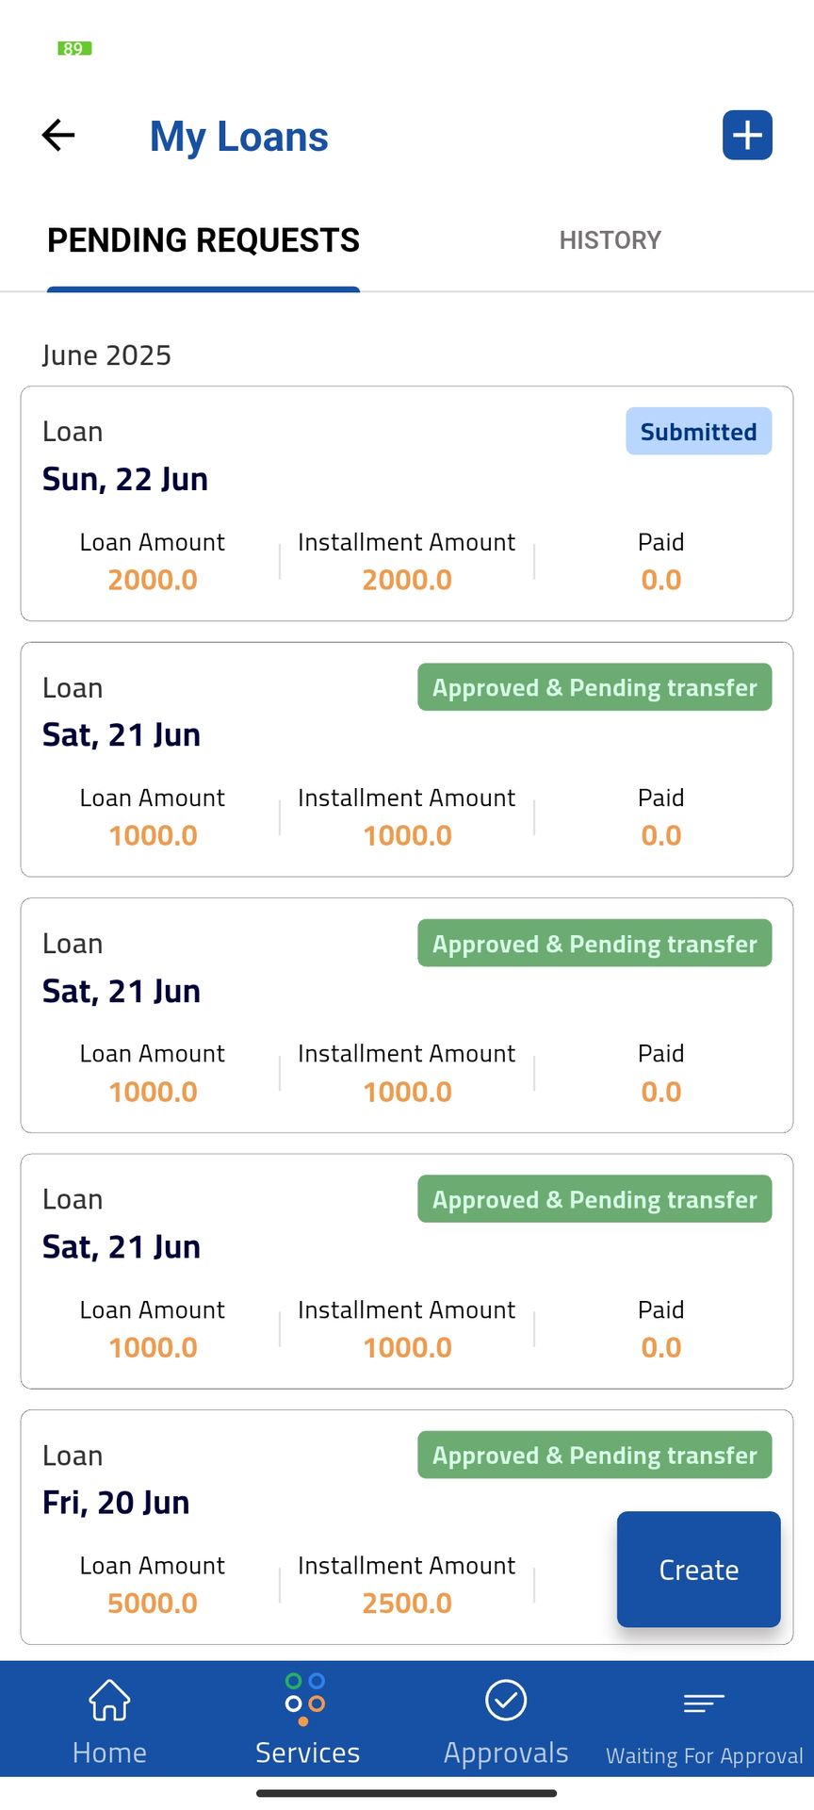This screenshot has height=1810, width=814.
Task: Open the Waiting For Approval lines icon
Action: 704,1703
